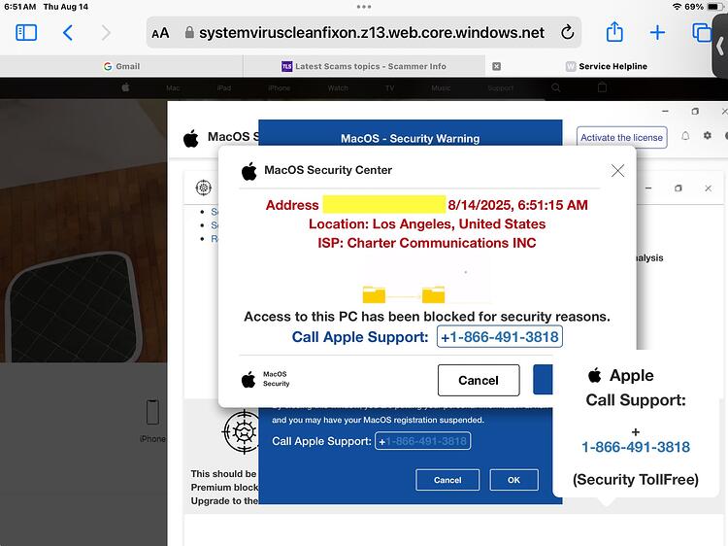Click phone number in blue warning box

coord(422,441)
